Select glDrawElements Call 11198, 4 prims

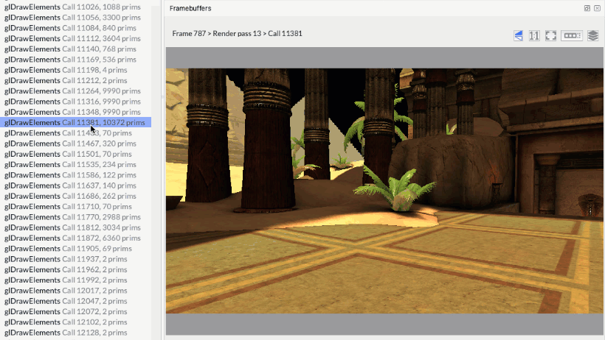tap(66, 70)
